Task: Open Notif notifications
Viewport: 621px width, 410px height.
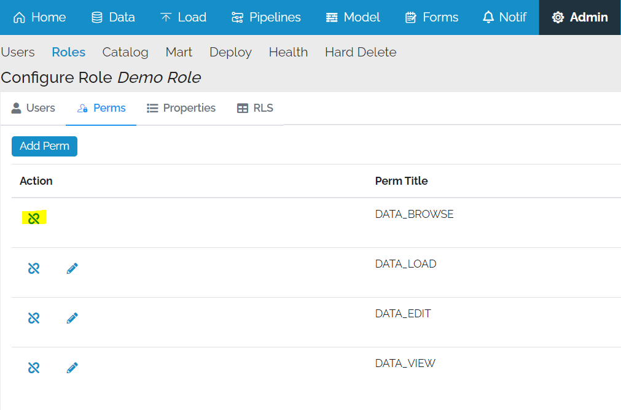Action: click(504, 17)
